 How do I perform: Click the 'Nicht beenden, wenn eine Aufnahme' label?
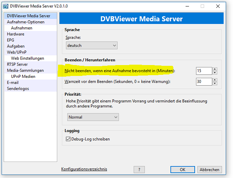click(120, 71)
